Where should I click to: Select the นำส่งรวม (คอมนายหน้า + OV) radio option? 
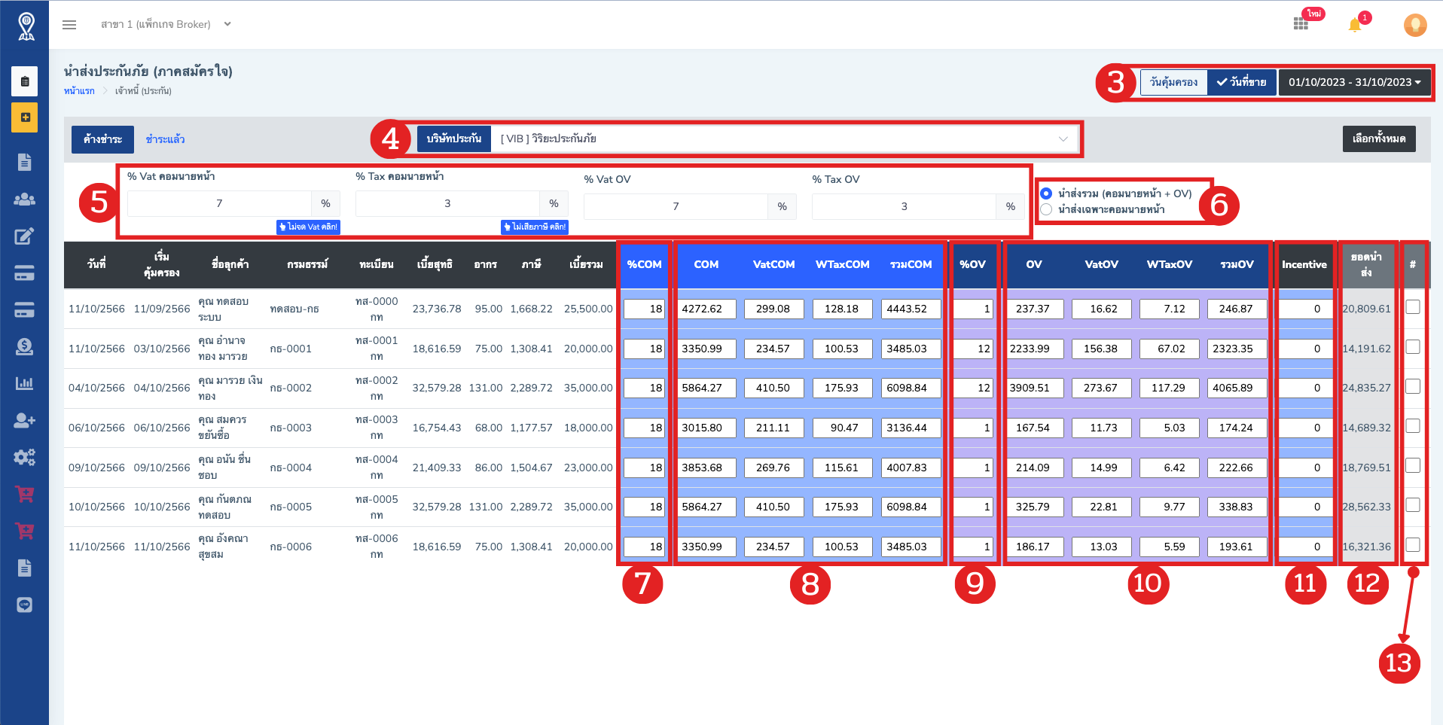[x=1046, y=193]
